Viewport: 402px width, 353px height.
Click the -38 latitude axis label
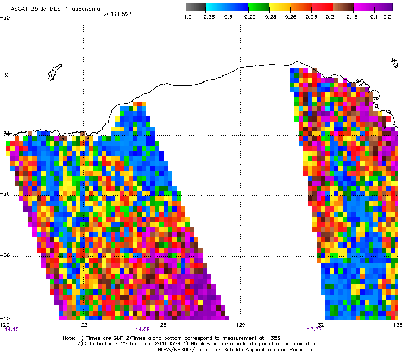[x=5, y=255]
